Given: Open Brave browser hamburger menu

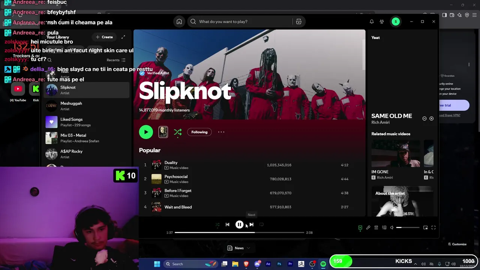Looking at the screenshot, I should [474, 15].
